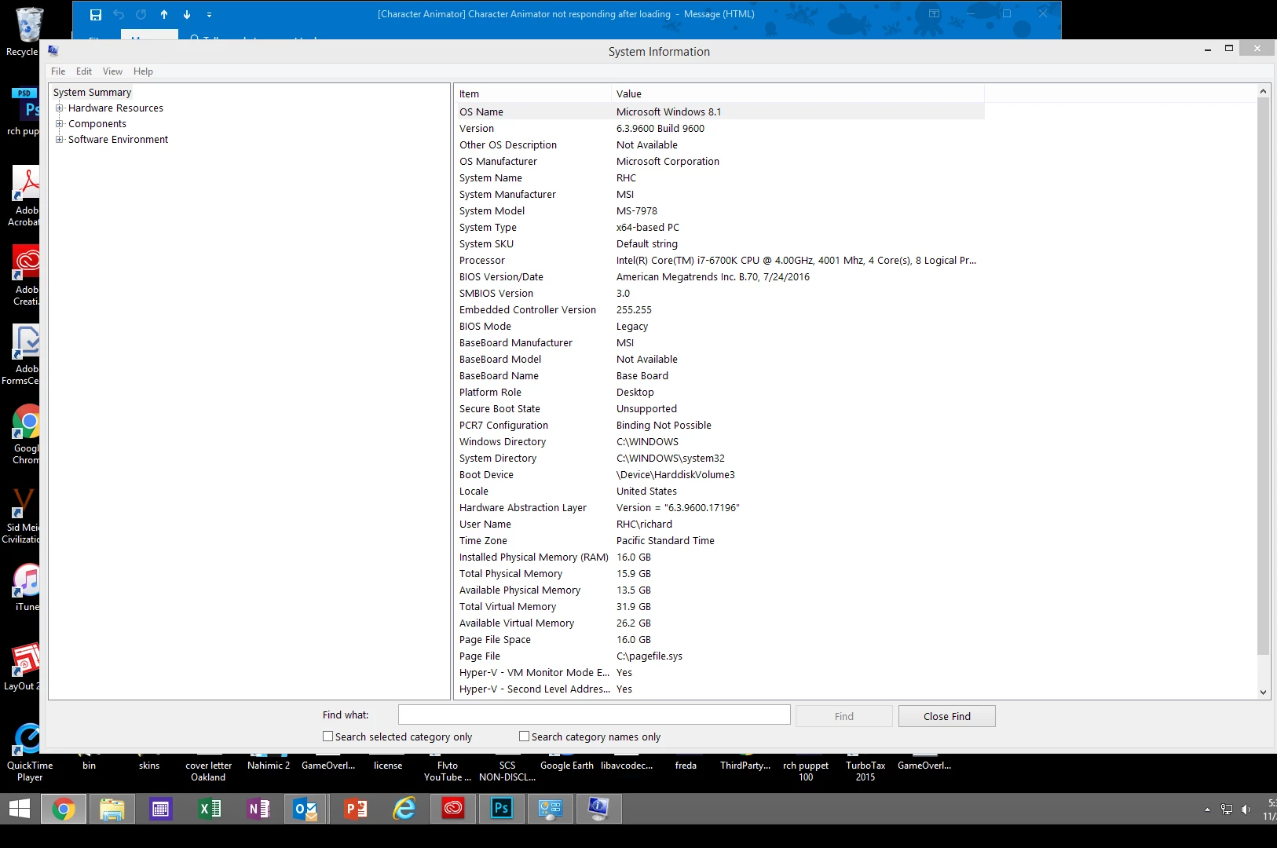Click the Item column header
The height and width of the screenshot is (848, 1277).
click(x=533, y=93)
